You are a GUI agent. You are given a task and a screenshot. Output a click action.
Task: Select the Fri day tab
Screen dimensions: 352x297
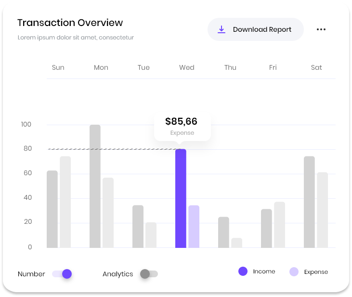(x=273, y=67)
